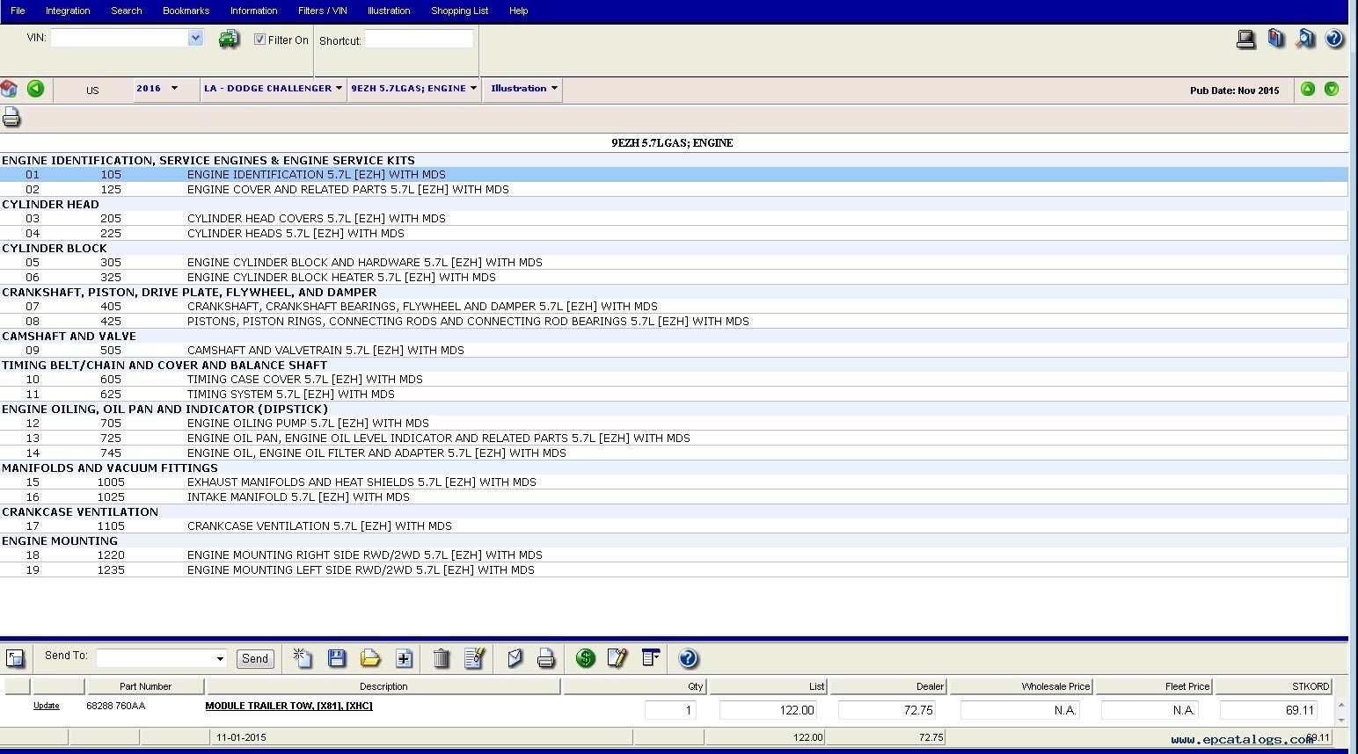The width and height of the screenshot is (1358, 754).
Task: Select row 01 ENGINE IDENTIFICATION 5.7L [EZH]
Action: coord(674,175)
